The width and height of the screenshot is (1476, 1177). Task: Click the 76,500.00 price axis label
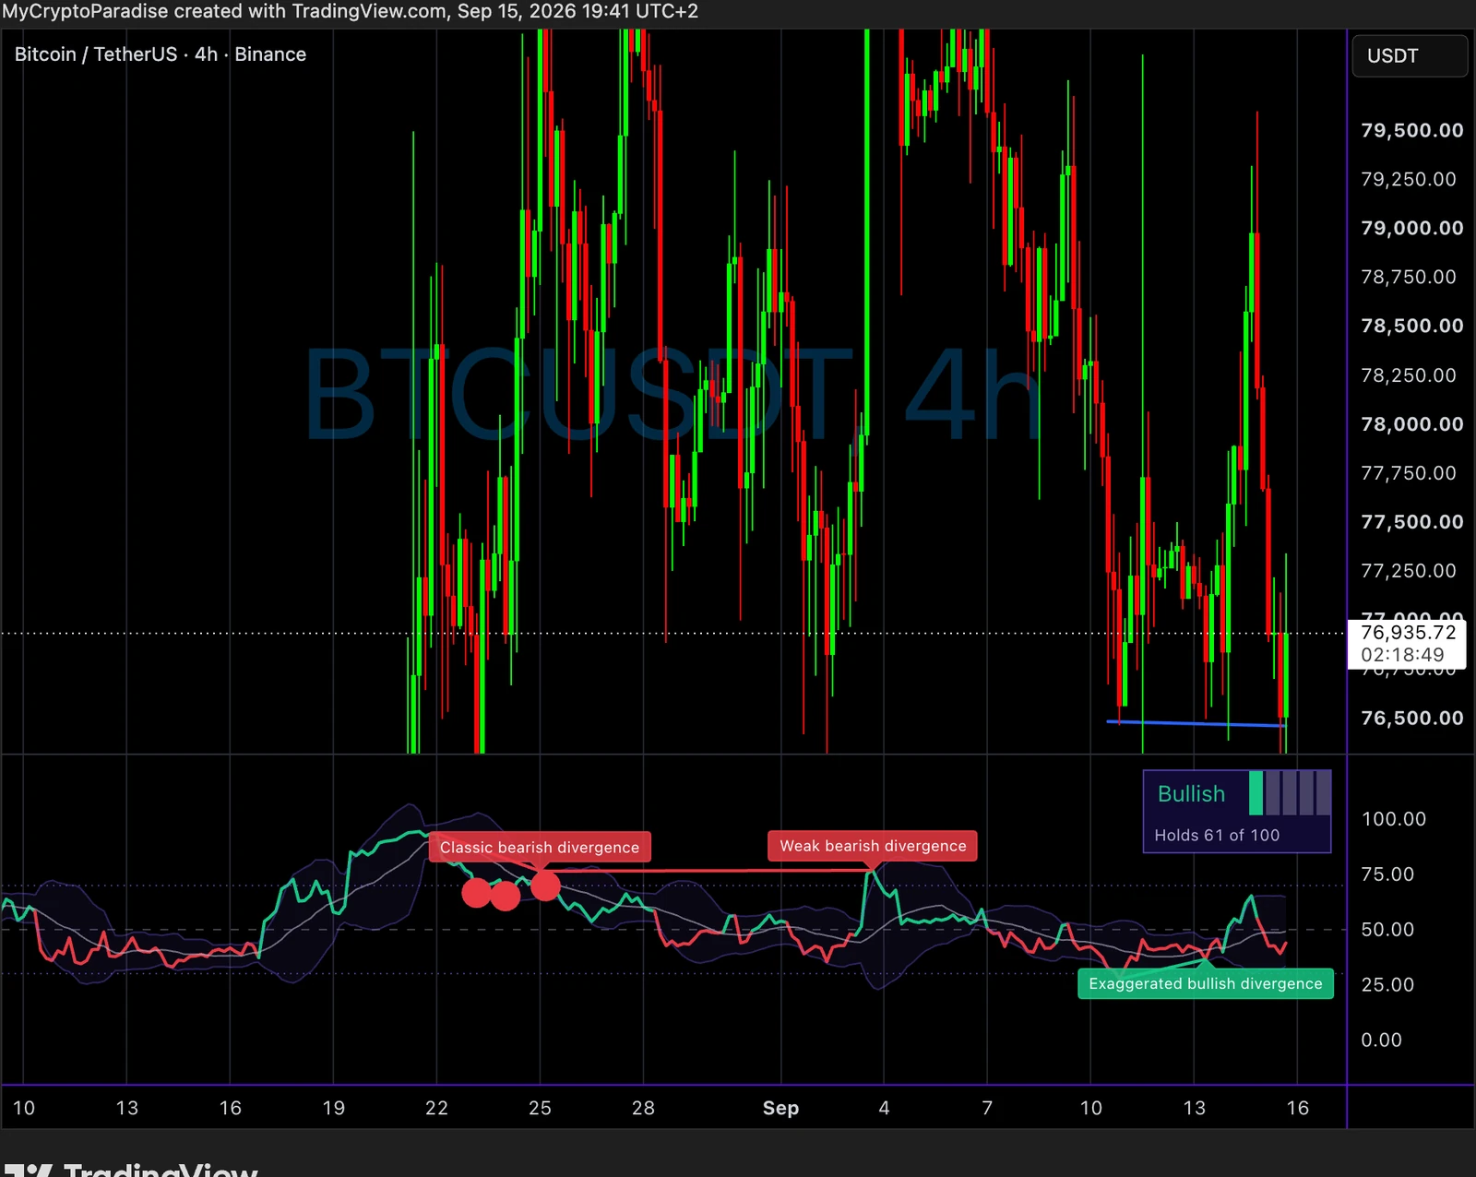pos(1412,718)
